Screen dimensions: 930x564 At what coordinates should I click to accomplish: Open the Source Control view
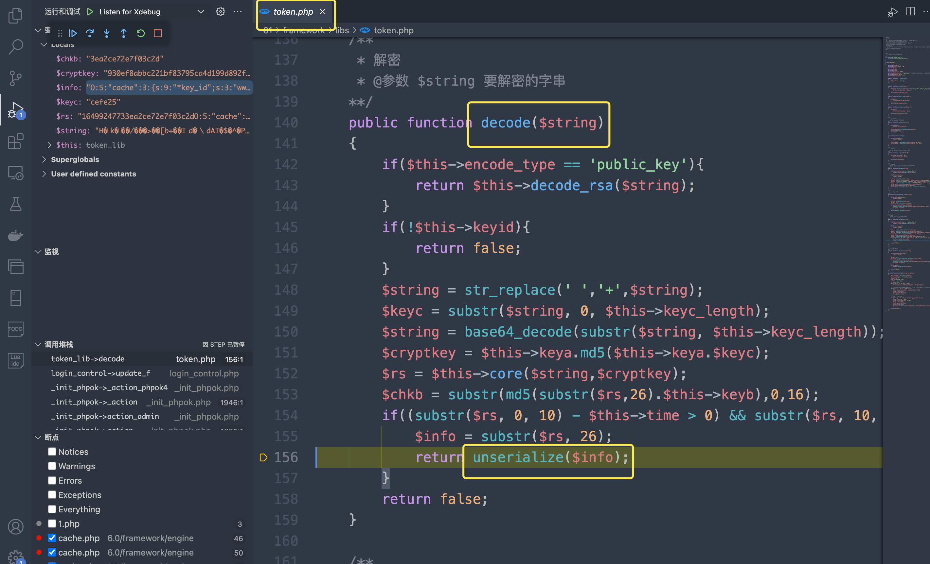[x=15, y=78]
